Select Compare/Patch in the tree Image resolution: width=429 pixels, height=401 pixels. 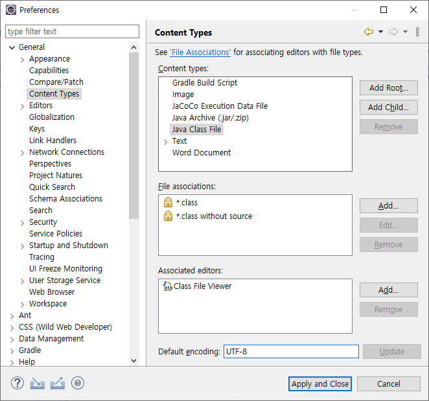pos(56,82)
